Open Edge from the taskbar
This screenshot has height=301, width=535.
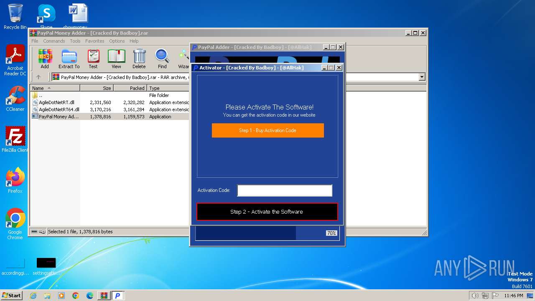(x=89, y=296)
